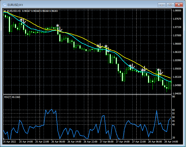The width and height of the screenshot is (186, 147).
Task: Click the RSI level 20 label
Action: [x=173, y=138]
